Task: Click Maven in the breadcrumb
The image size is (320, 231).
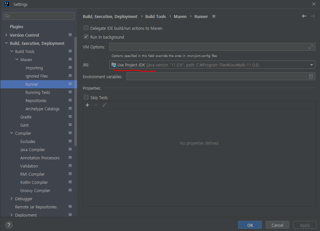Action: (x=180, y=17)
